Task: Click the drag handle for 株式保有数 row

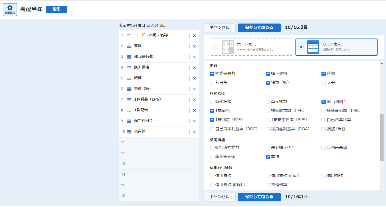Action: coord(129,57)
